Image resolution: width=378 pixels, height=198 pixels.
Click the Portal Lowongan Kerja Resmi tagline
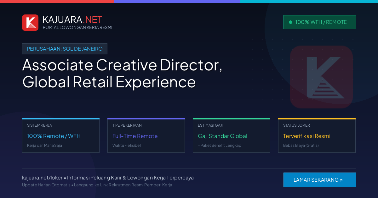[77, 27]
